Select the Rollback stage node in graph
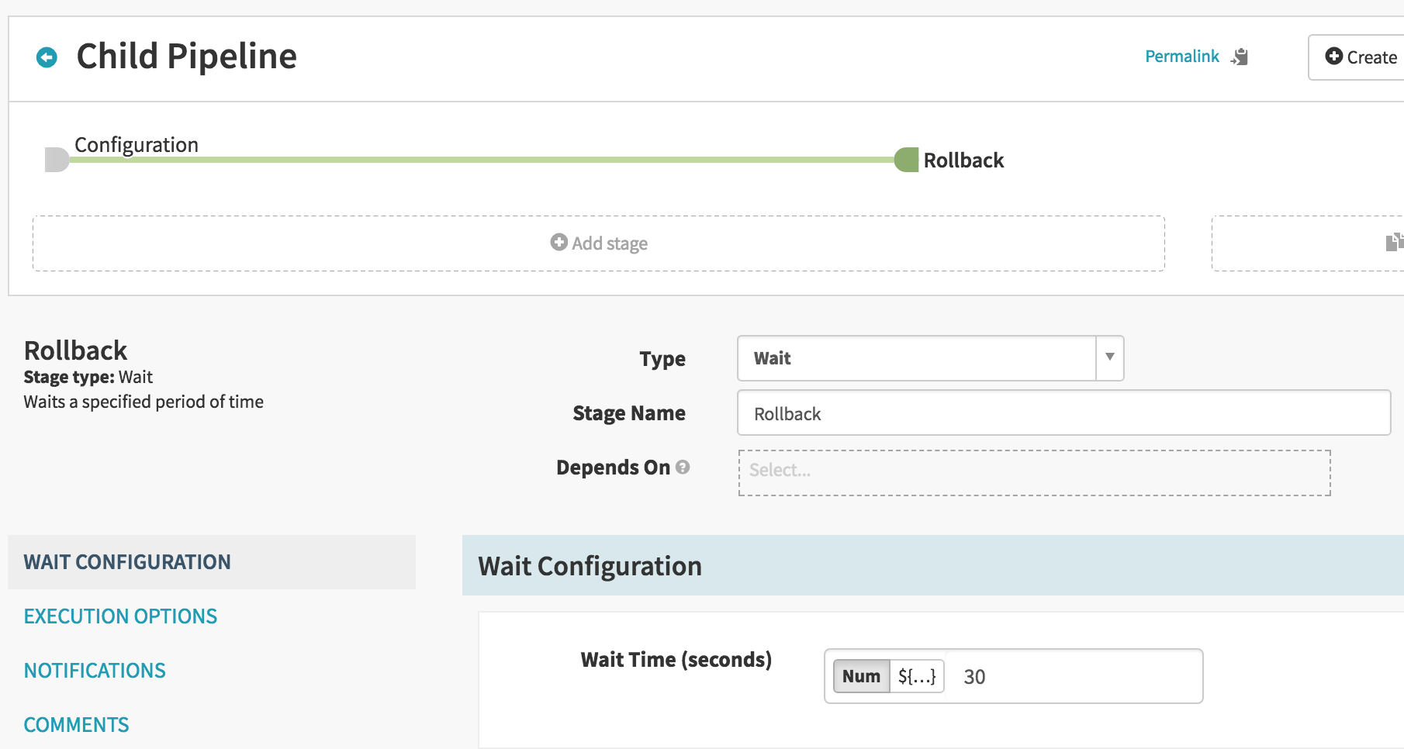The image size is (1404, 749). pyautogui.click(x=906, y=160)
